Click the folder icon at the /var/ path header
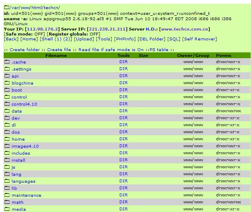Viewport: 251px width, 212px height. pos(6,8)
